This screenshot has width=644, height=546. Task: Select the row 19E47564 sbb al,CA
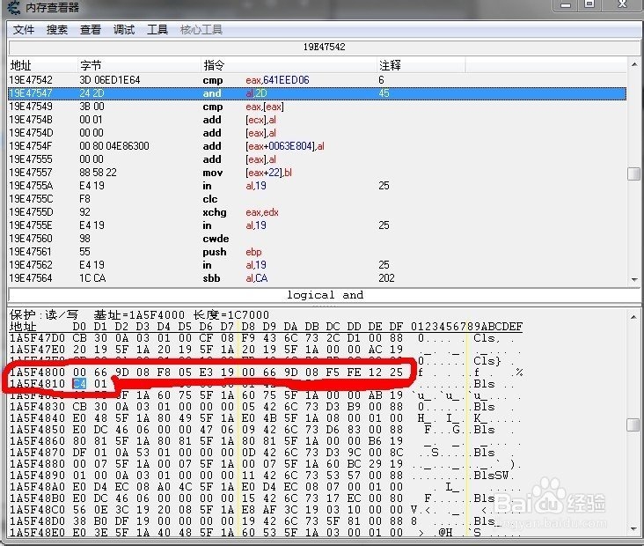pos(317,278)
